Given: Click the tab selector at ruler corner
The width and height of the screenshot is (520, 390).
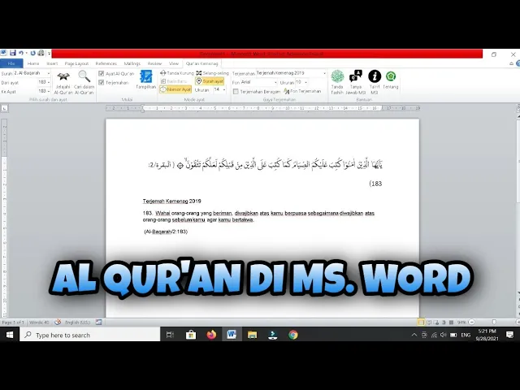Looking at the screenshot, I should 4,108.
